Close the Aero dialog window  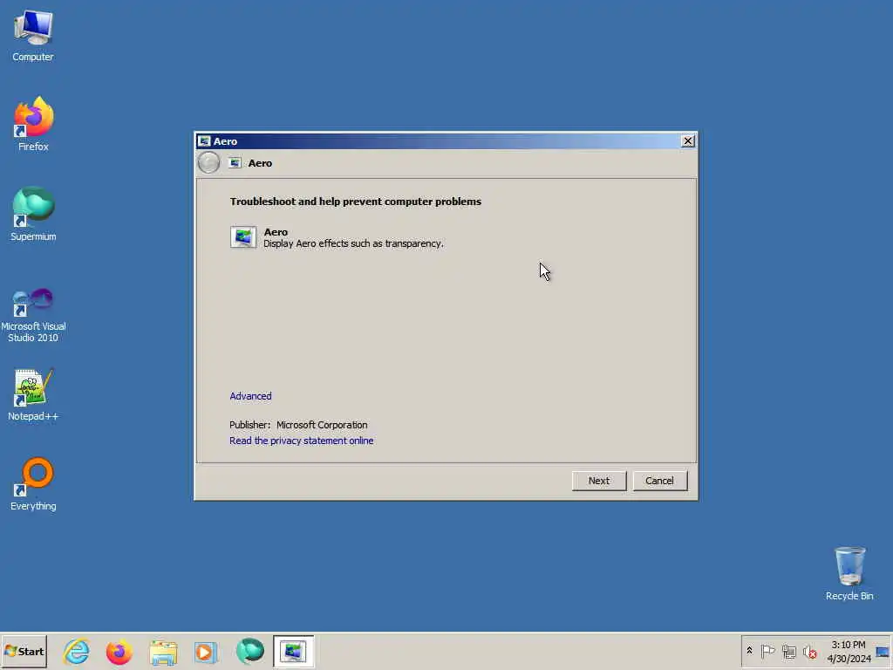[687, 140]
